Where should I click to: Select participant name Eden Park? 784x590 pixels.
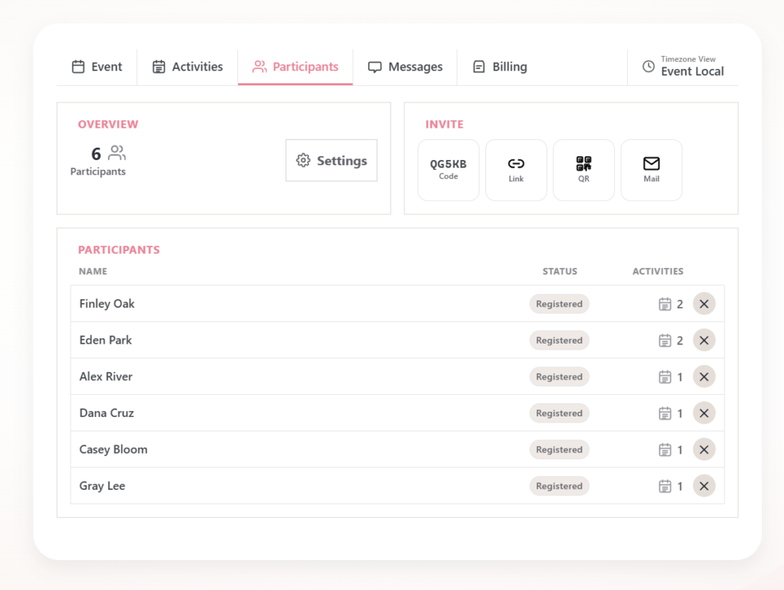106,341
